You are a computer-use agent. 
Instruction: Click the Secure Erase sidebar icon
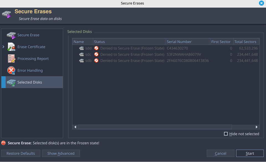[x=11, y=35]
